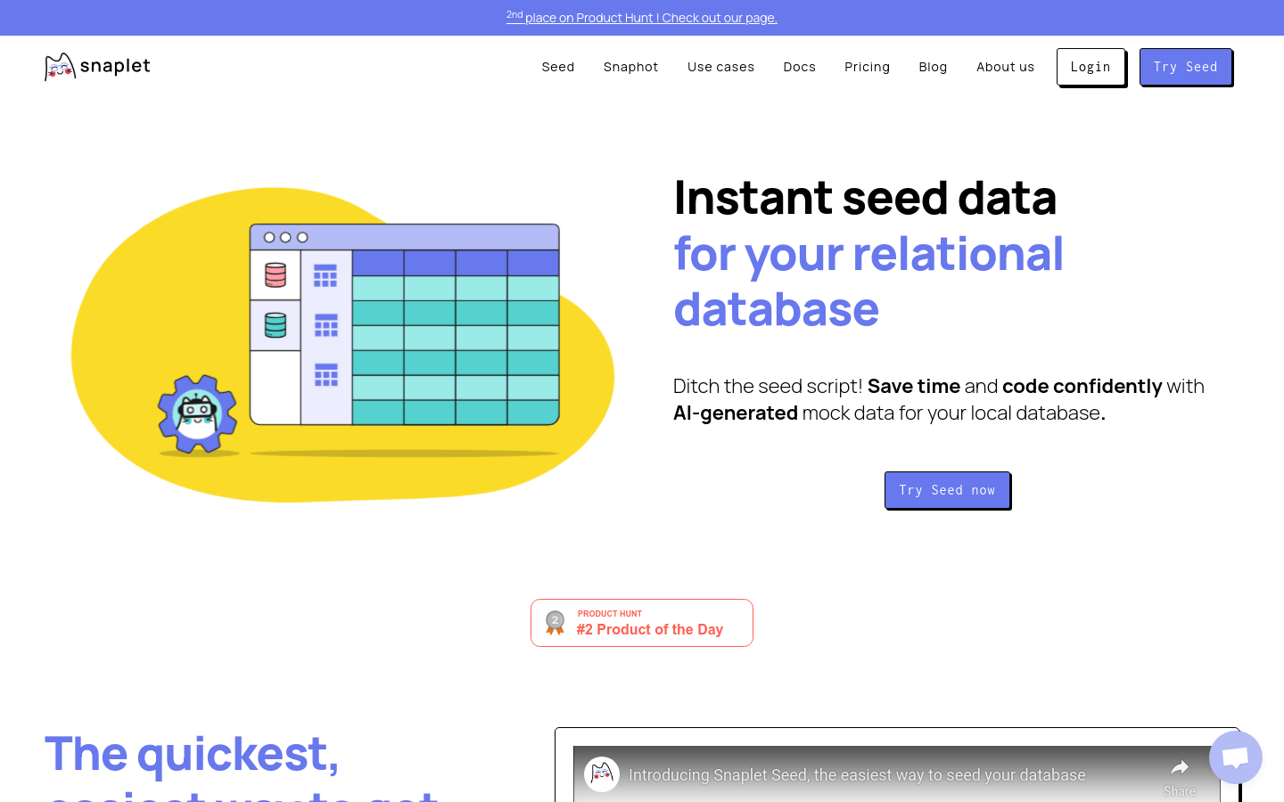
Task: Click the Snaplet channel avatar on video
Action: (602, 774)
